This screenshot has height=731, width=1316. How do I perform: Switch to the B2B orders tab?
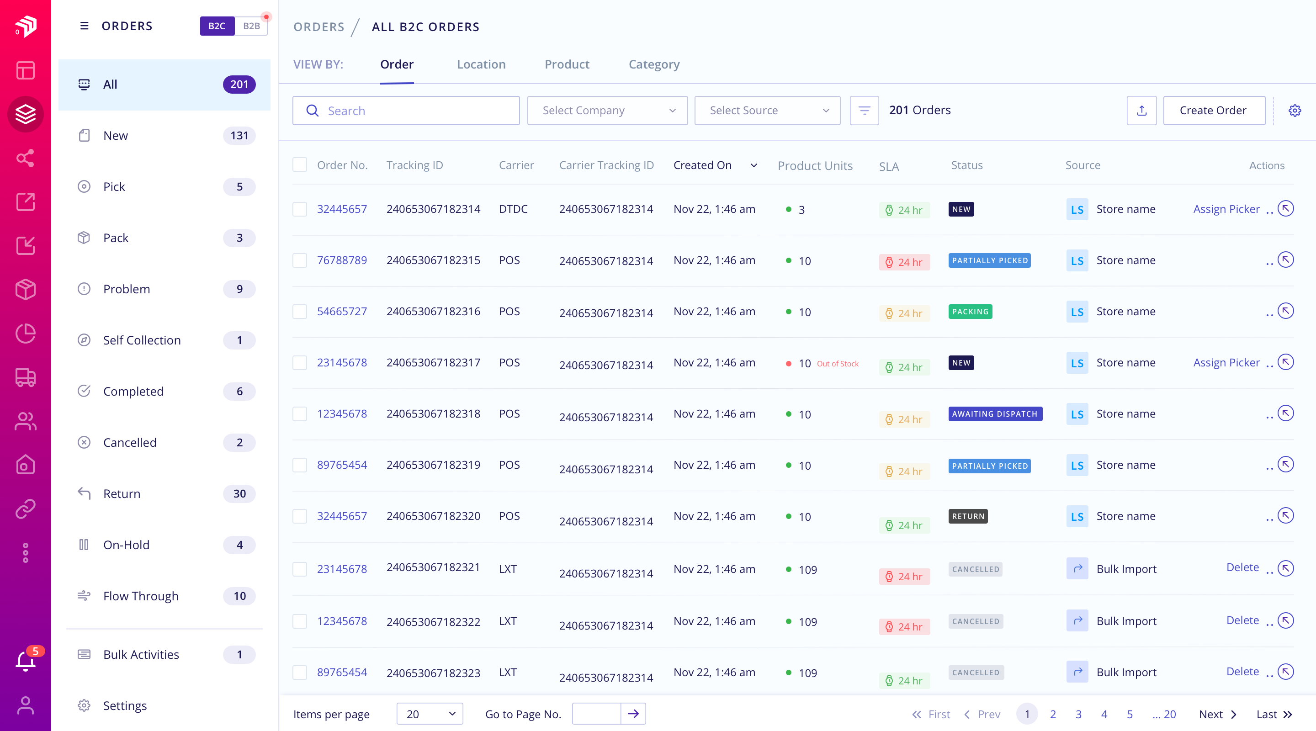pyautogui.click(x=251, y=26)
